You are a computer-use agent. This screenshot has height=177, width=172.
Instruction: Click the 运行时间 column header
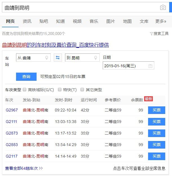point(89,100)
